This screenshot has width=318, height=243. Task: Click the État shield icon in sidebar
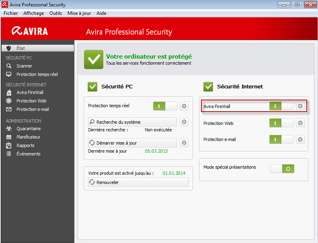click(8, 48)
